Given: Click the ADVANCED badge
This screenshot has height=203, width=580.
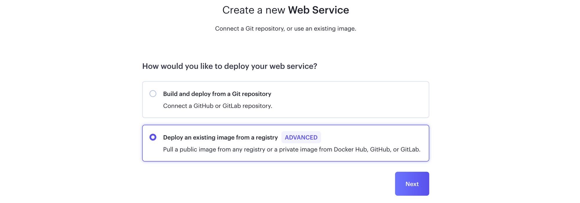Looking at the screenshot, I should click(x=301, y=137).
